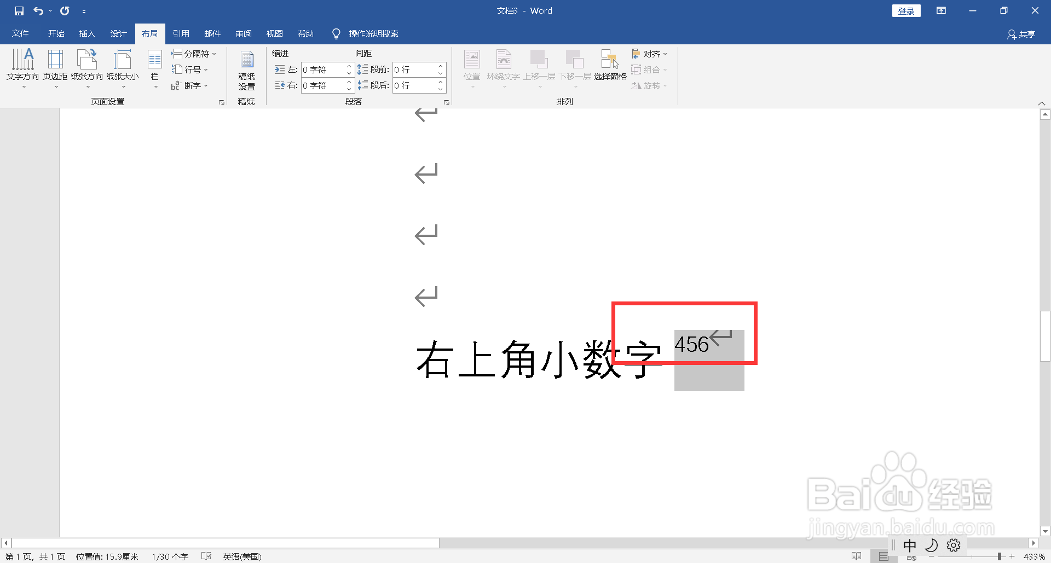This screenshot has height=563, width=1051.
Task: Click the Wrap Text (环绕文字) icon
Action: 504,59
